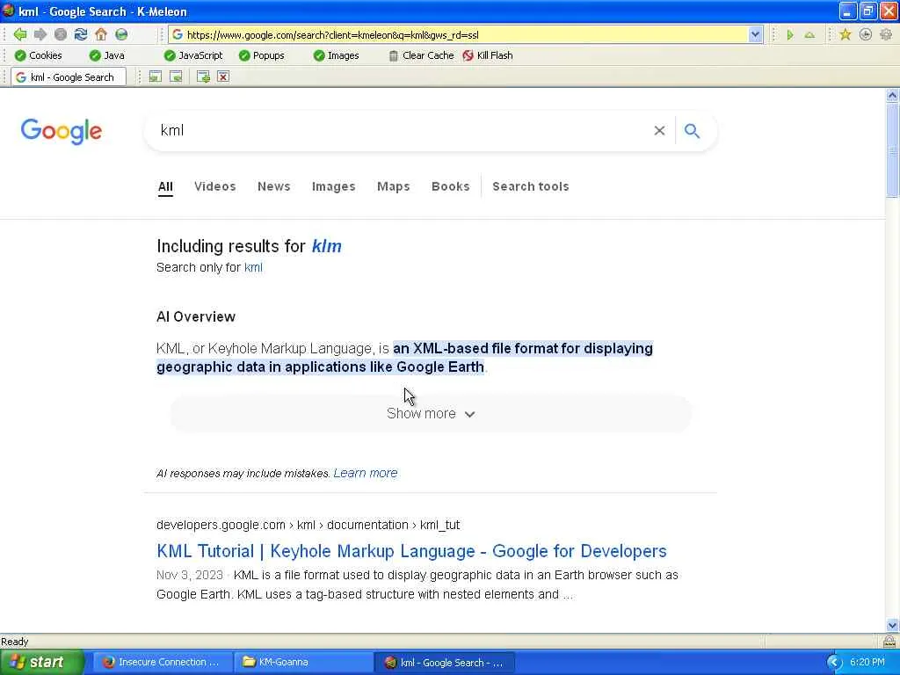Click the green Back arrow
Image resolution: width=900 pixels, height=675 pixels.
coord(20,34)
